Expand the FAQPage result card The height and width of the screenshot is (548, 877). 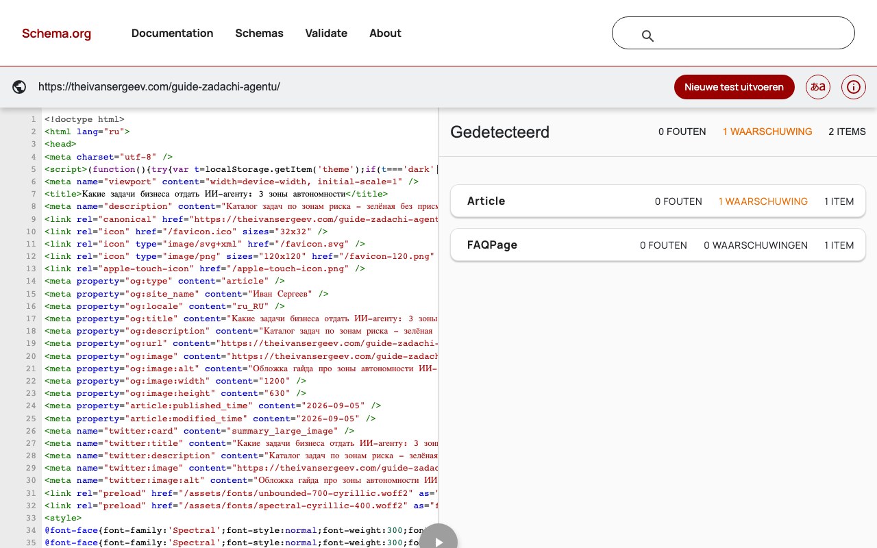[x=658, y=245]
